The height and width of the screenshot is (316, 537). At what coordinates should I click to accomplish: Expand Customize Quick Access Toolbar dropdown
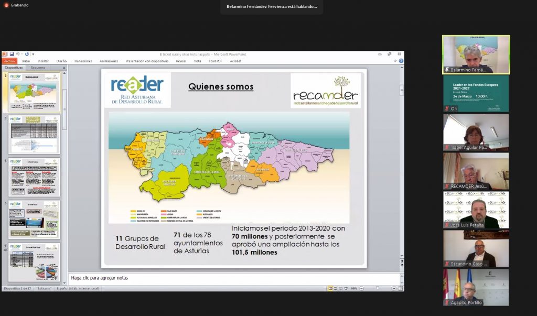click(x=33, y=54)
